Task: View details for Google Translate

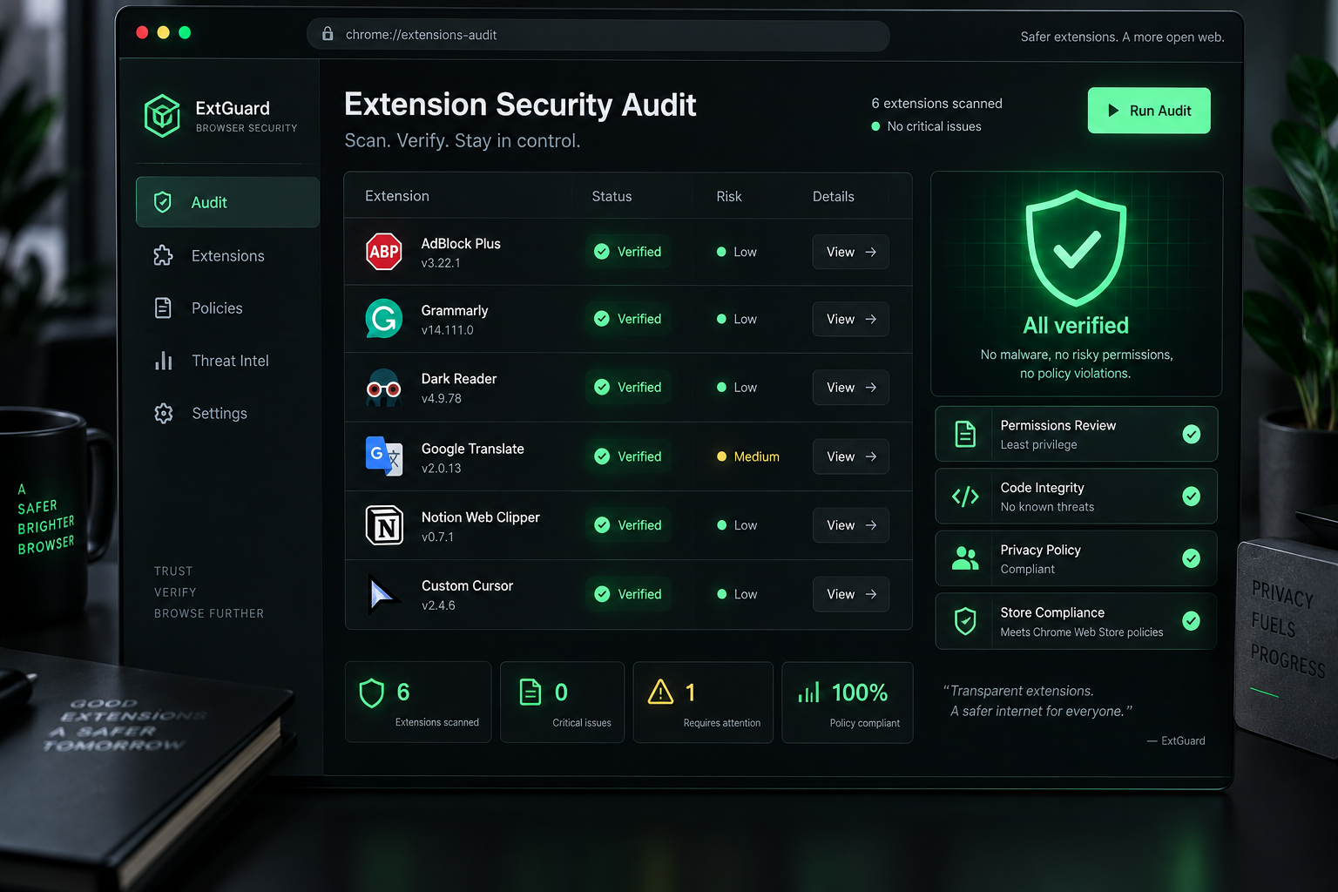Action: tap(851, 456)
